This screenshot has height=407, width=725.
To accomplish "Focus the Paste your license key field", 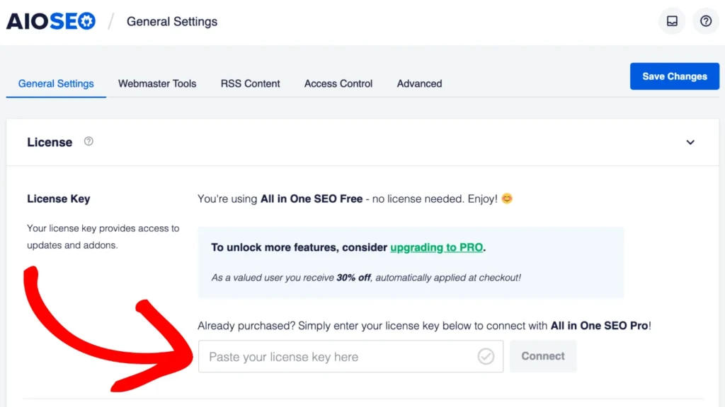I will click(x=350, y=356).
